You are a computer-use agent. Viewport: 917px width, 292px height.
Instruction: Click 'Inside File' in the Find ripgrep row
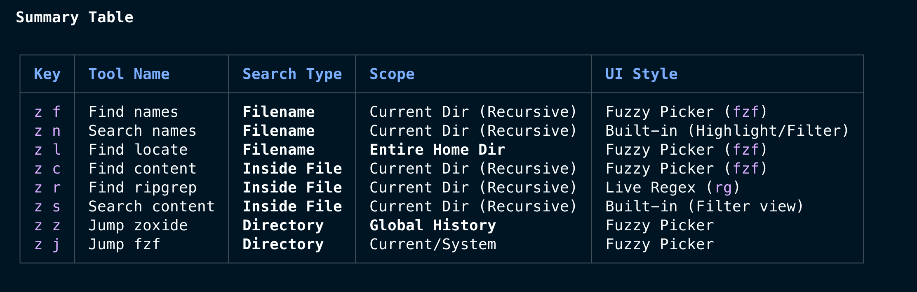pos(292,188)
